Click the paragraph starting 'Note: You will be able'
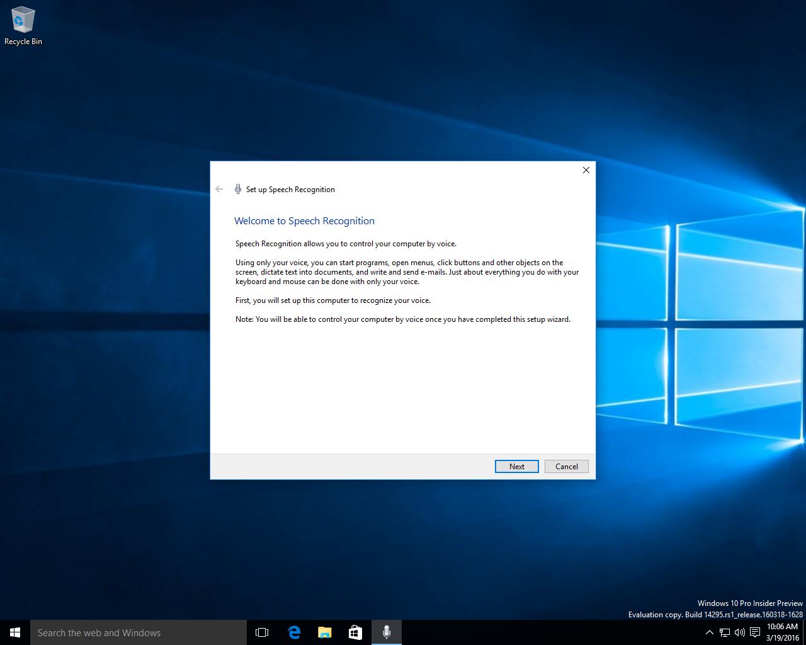Image resolution: width=806 pixels, height=645 pixels. [403, 319]
